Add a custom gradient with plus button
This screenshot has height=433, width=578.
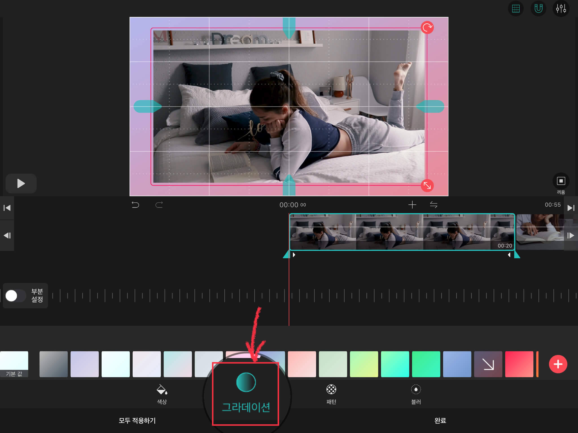pyautogui.click(x=558, y=364)
